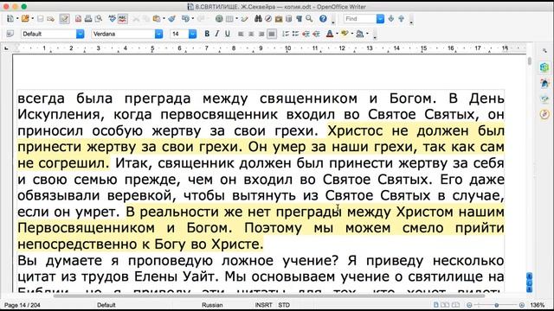The height and width of the screenshot is (311, 554).
Task: Click Find Previous up arrow
Action: [x=401, y=19]
